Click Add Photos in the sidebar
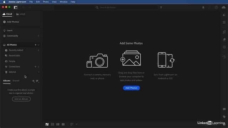The width and height of the screenshot is (228, 128). point(11,22)
